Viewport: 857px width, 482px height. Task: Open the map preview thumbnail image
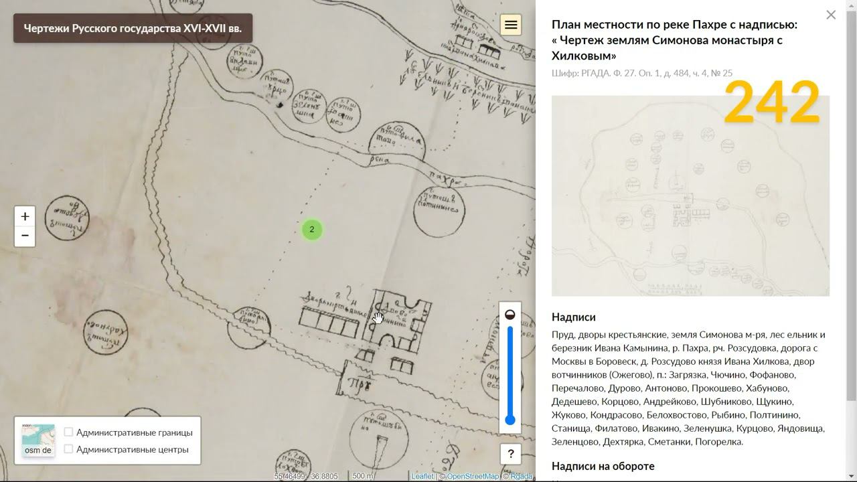tap(690, 195)
